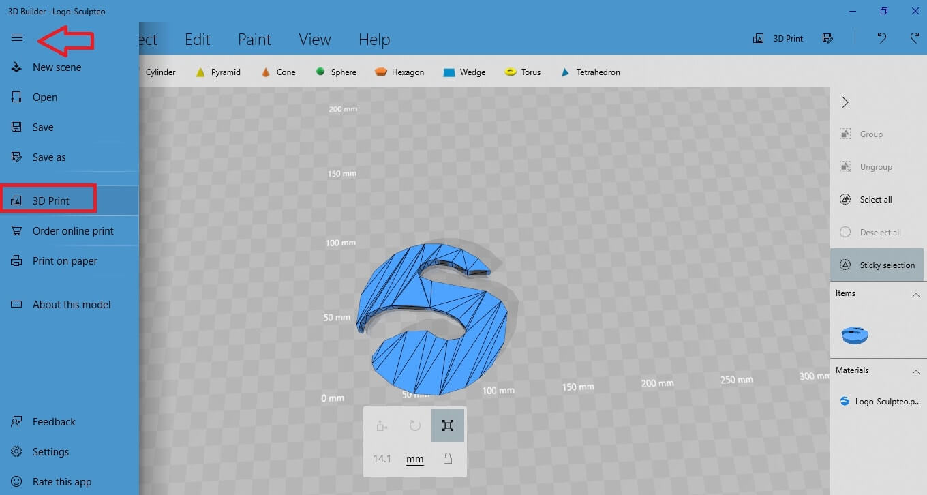
Task: Click the Order online print label
Action: [73, 231]
